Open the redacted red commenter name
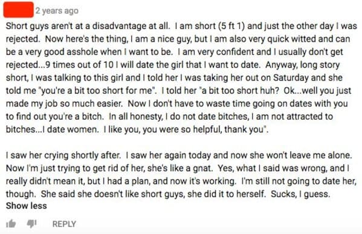This screenshot has height=234, width=362. [19, 10]
